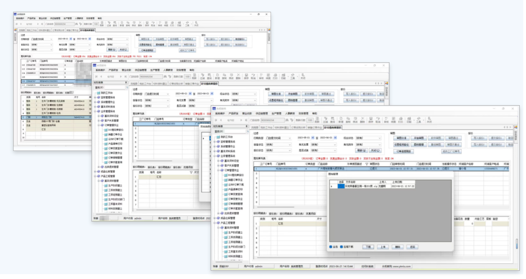
Task: Click 刷新(R) button in front window filter area
Action: [361, 151]
